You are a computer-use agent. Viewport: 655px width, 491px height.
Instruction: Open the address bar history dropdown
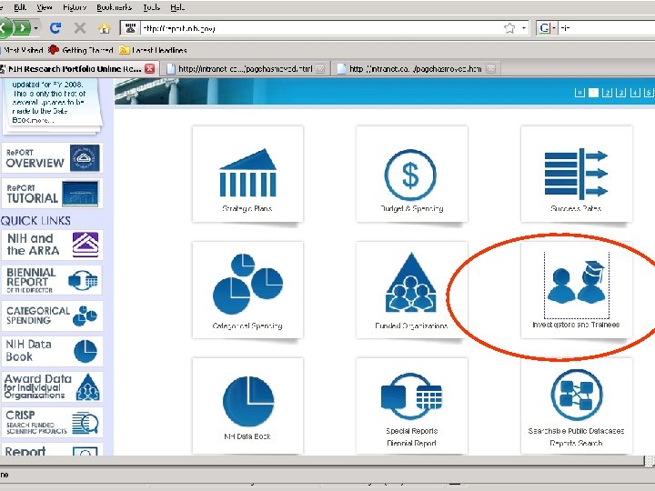coord(523,28)
